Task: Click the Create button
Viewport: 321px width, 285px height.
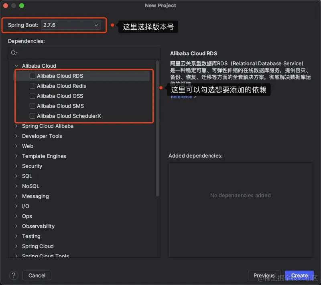Action: pyautogui.click(x=299, y=275)
